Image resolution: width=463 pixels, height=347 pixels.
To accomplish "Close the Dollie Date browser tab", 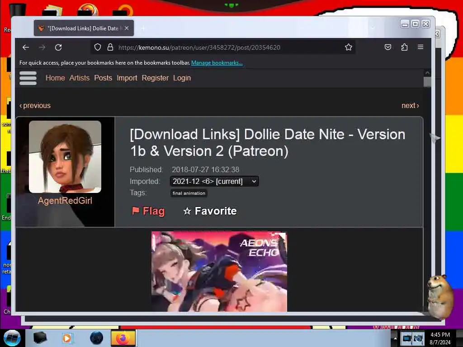I will pos(127,28).
